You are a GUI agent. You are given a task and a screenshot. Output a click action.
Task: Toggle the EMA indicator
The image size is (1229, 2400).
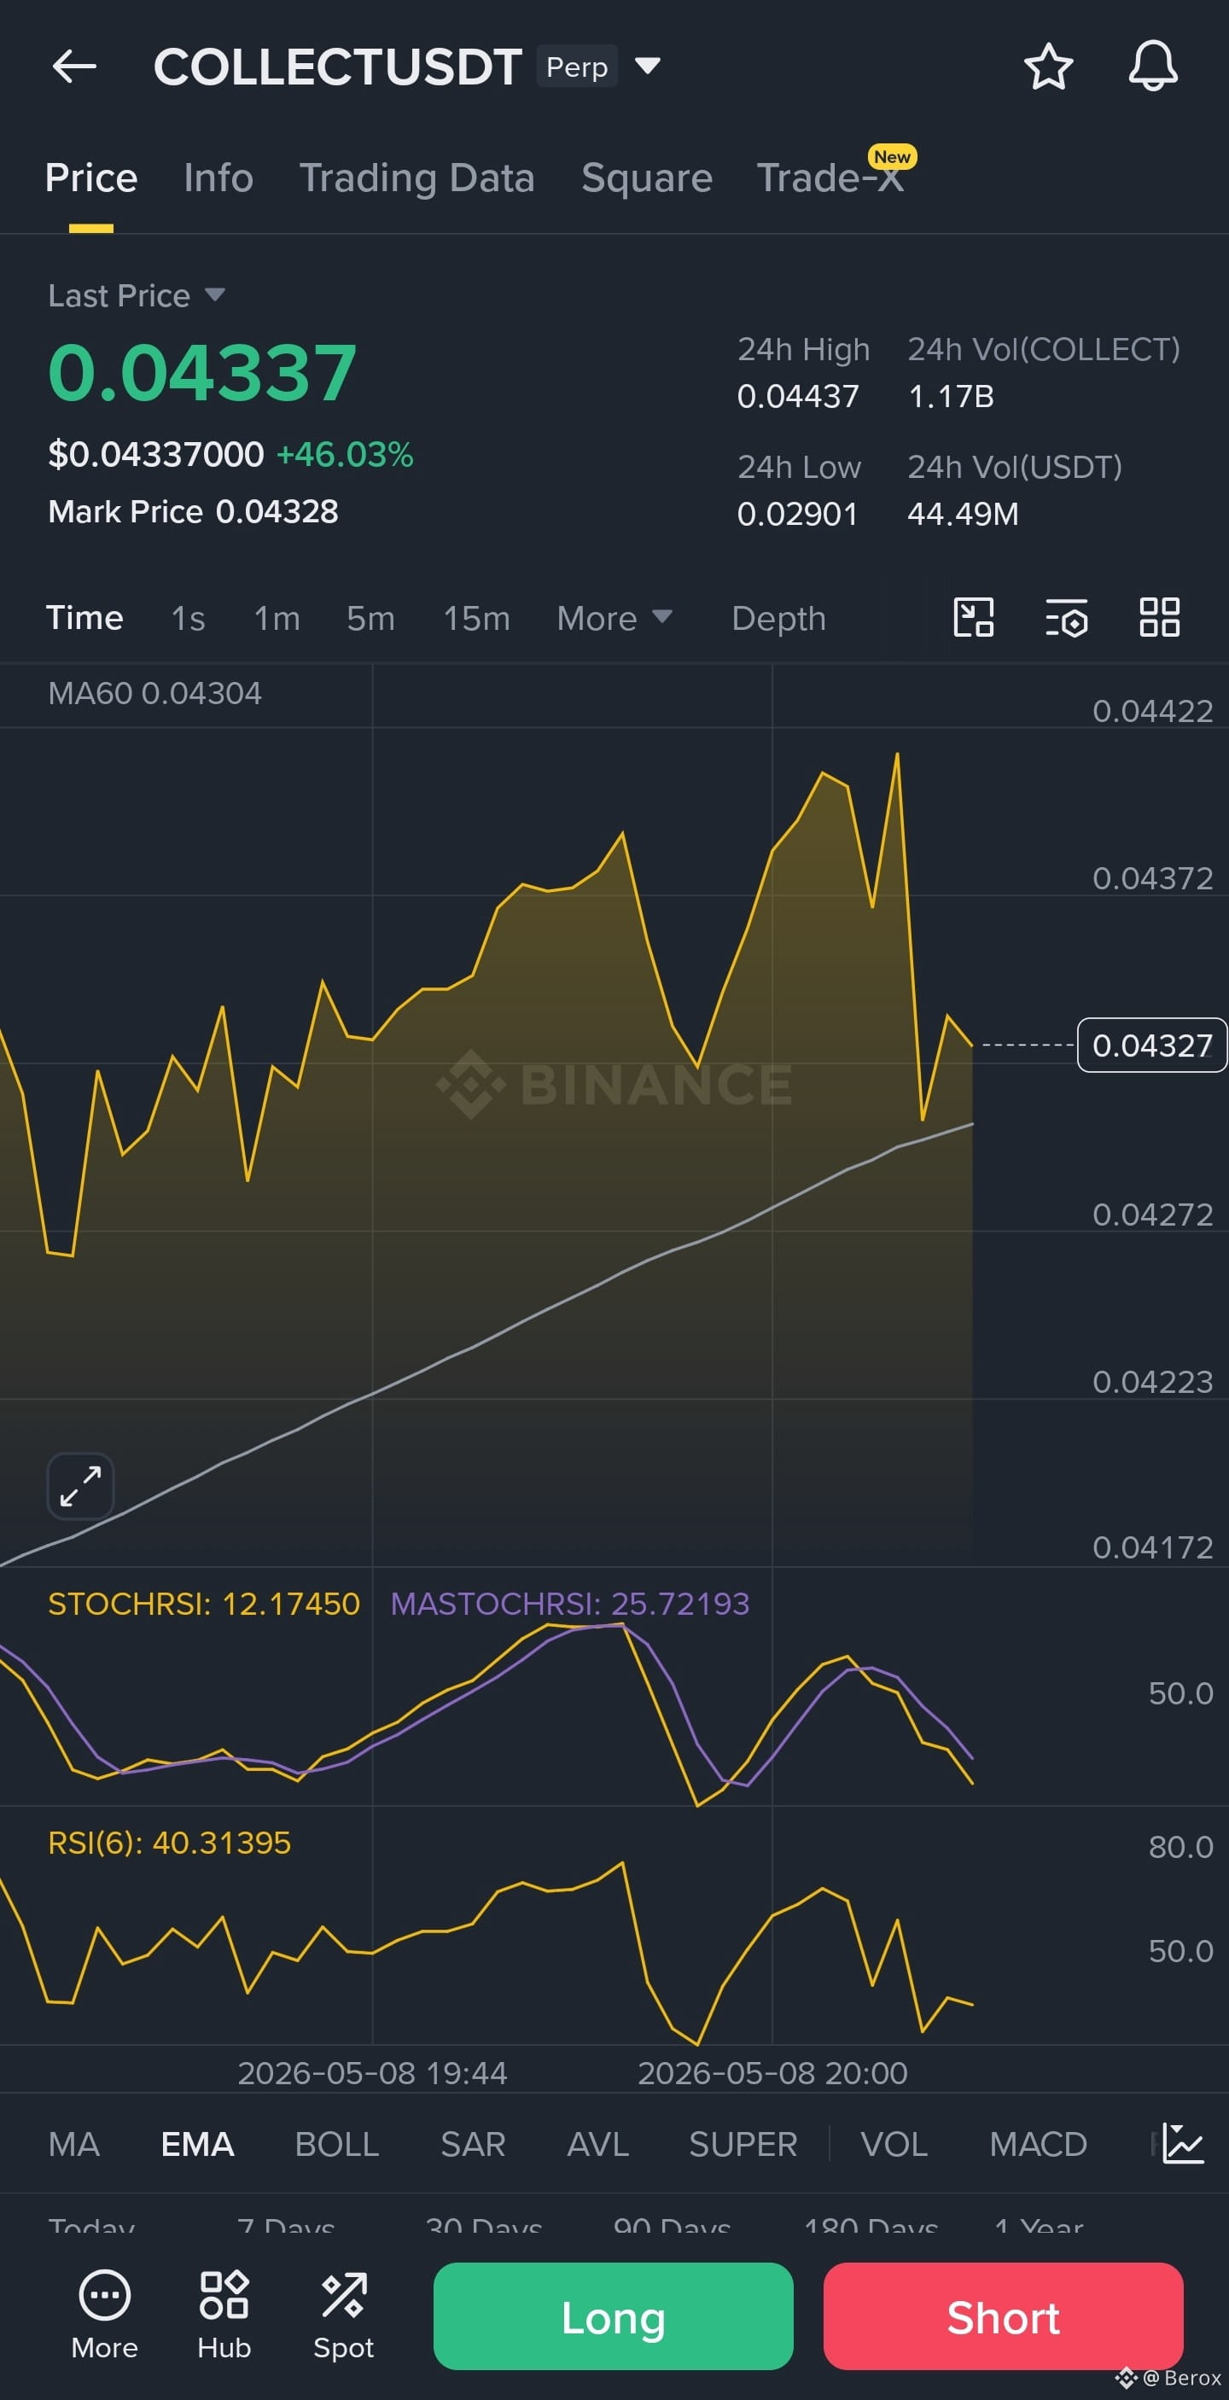197,2144
